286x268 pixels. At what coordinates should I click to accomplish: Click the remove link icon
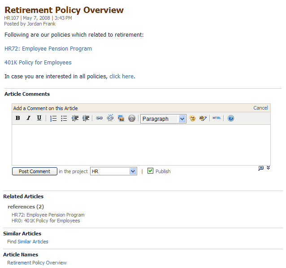coord(110,118)
